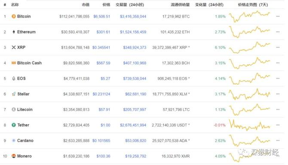Click the Monero orange logo icon
The width and height of the screenshot is (288, 165).
click(x=14, y=156)
